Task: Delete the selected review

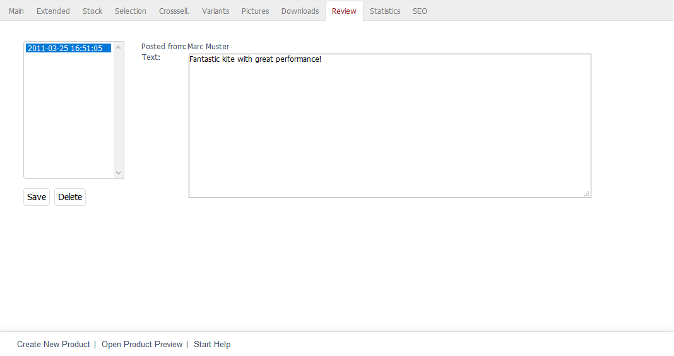Action: click(x=70, y=197)
